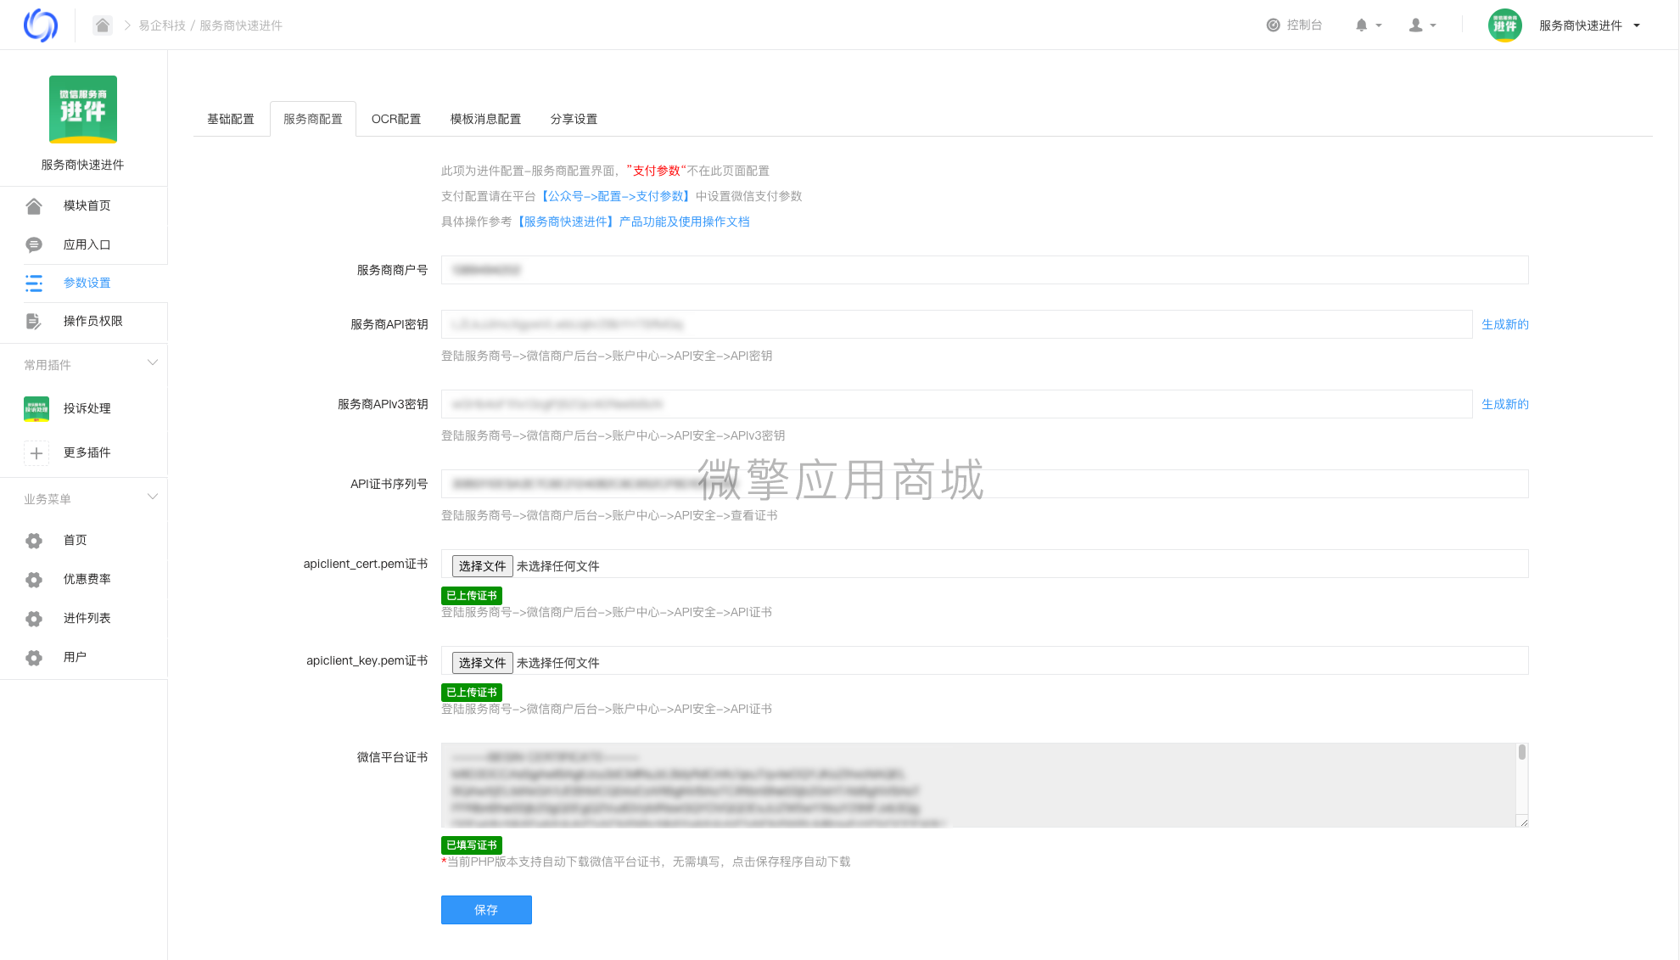Click 生成新的 next to 服务商API密钥
Image resolution: width=1680 pixels, height=960 pixels.
coord(1504,323)
